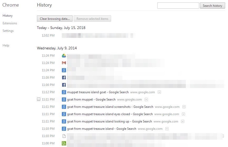The width and height of the screenshot is (228, 147).
Task: Go to Settings in the sidebar
Action: (8, 31)
